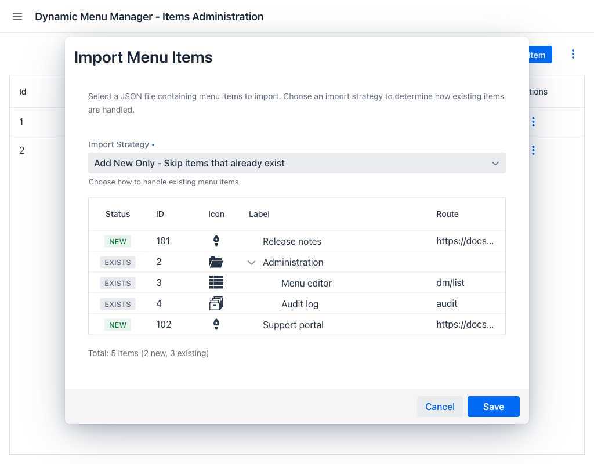Click the EXISTS badge for Menu editor
Viewport: 594px width, 464px height.
click(118, 283)
